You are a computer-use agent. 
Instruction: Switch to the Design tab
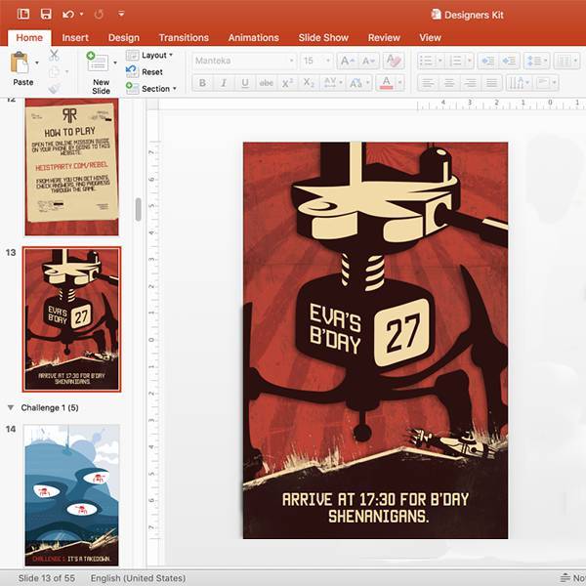point(124,38)
